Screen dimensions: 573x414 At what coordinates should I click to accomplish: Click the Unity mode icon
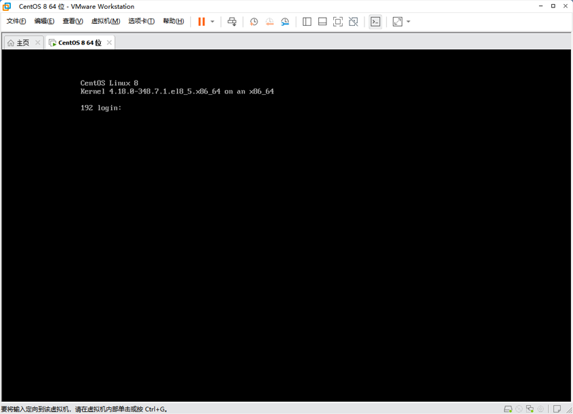(354, 22)
